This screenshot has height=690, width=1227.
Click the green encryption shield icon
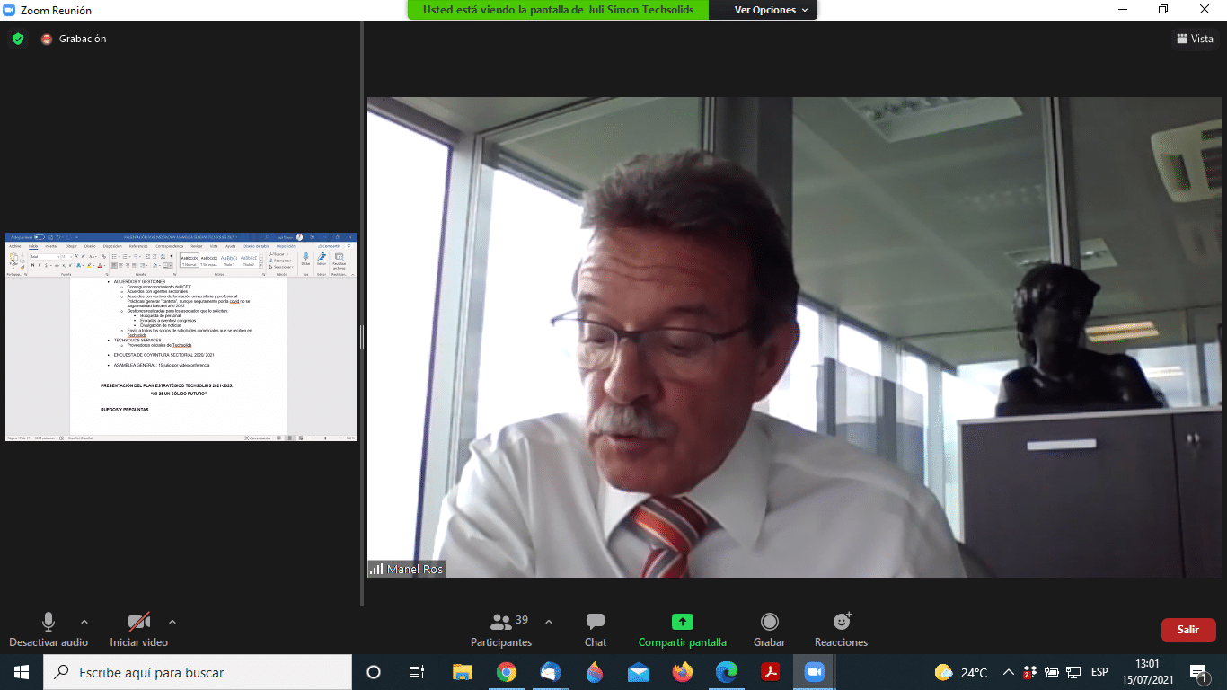coord(17,39)
